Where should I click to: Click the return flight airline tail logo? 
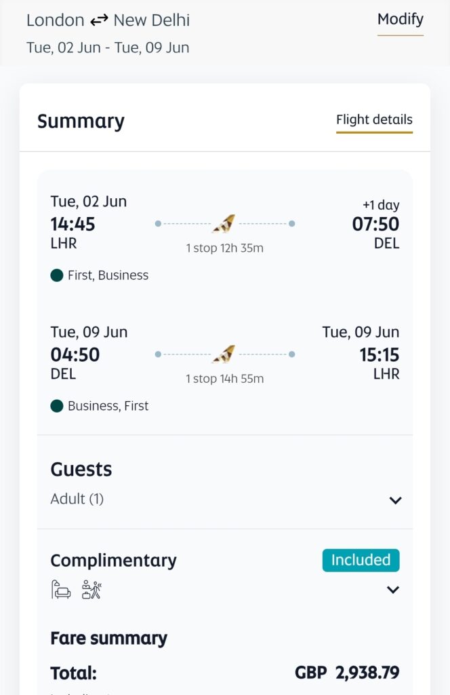coord(224,354)
